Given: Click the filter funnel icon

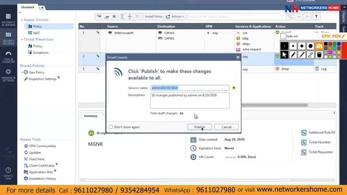Looking at the screenshot, I should [316, 17].
